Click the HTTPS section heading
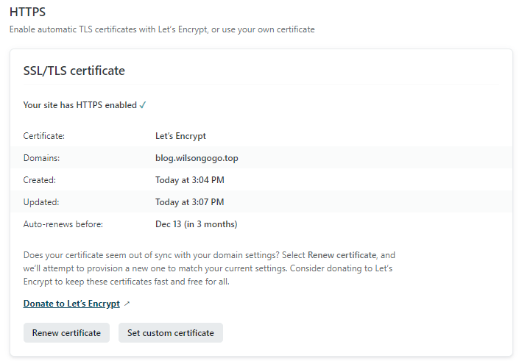Image resolution: width=519 pixels, height=361 pixels. (x=27, y=12)
